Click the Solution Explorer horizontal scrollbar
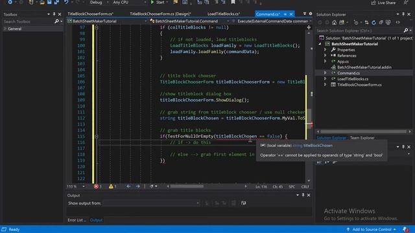The width and height of the screenshot is (415, 233). (x=363, y=131)
